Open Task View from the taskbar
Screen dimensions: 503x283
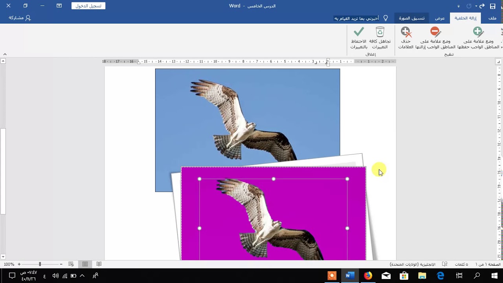tap(459, 276)
